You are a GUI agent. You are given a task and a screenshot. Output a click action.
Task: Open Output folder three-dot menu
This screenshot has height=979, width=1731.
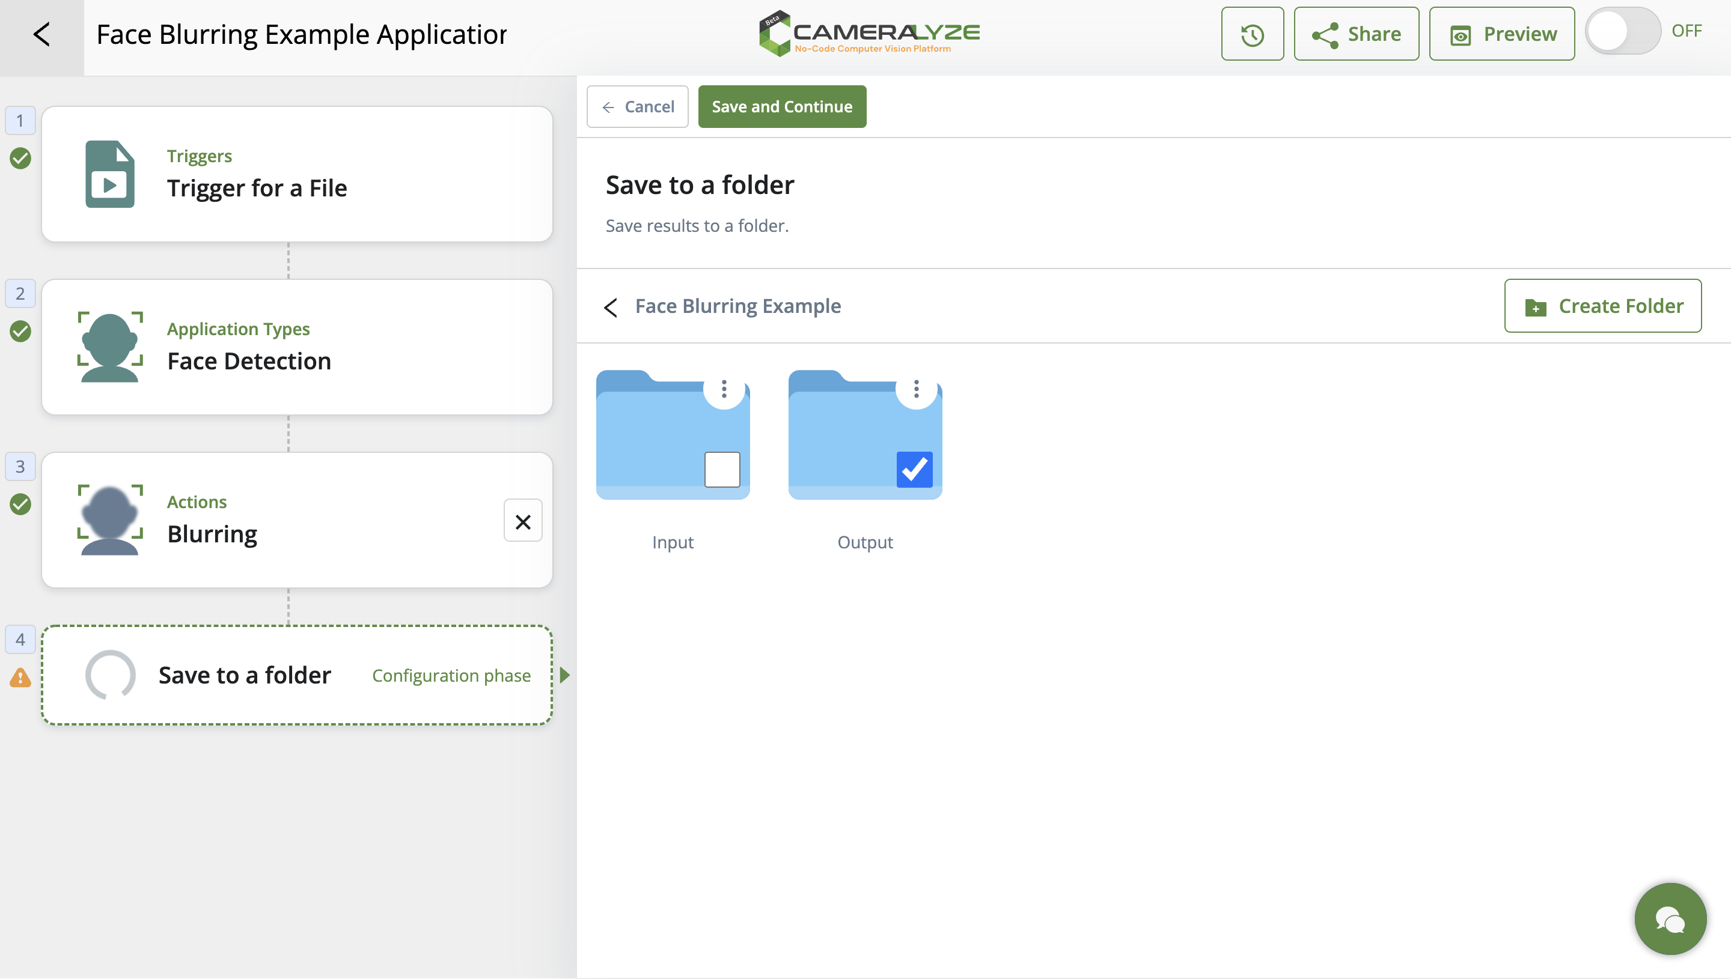pyautogui.click(x=917, y=389)
